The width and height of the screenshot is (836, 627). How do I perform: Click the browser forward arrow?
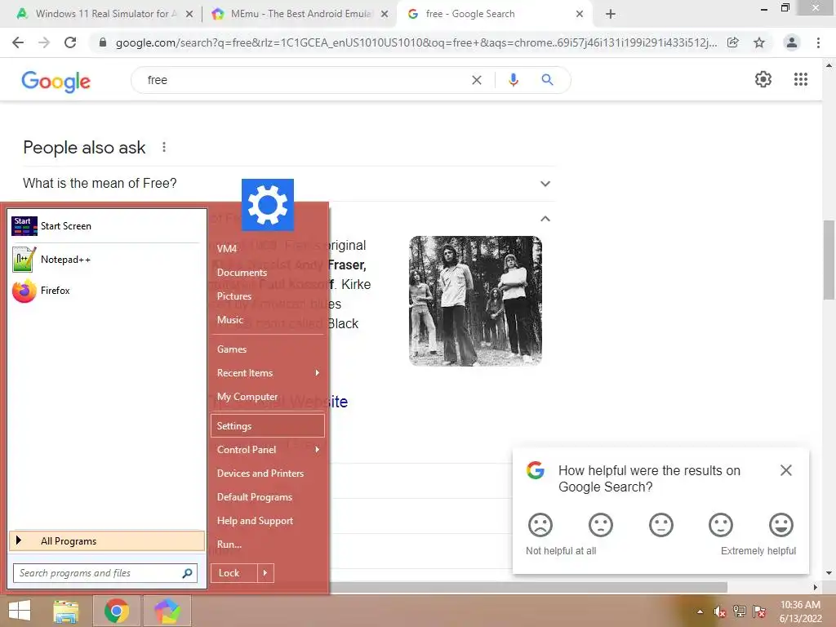(x=44, y=42)
